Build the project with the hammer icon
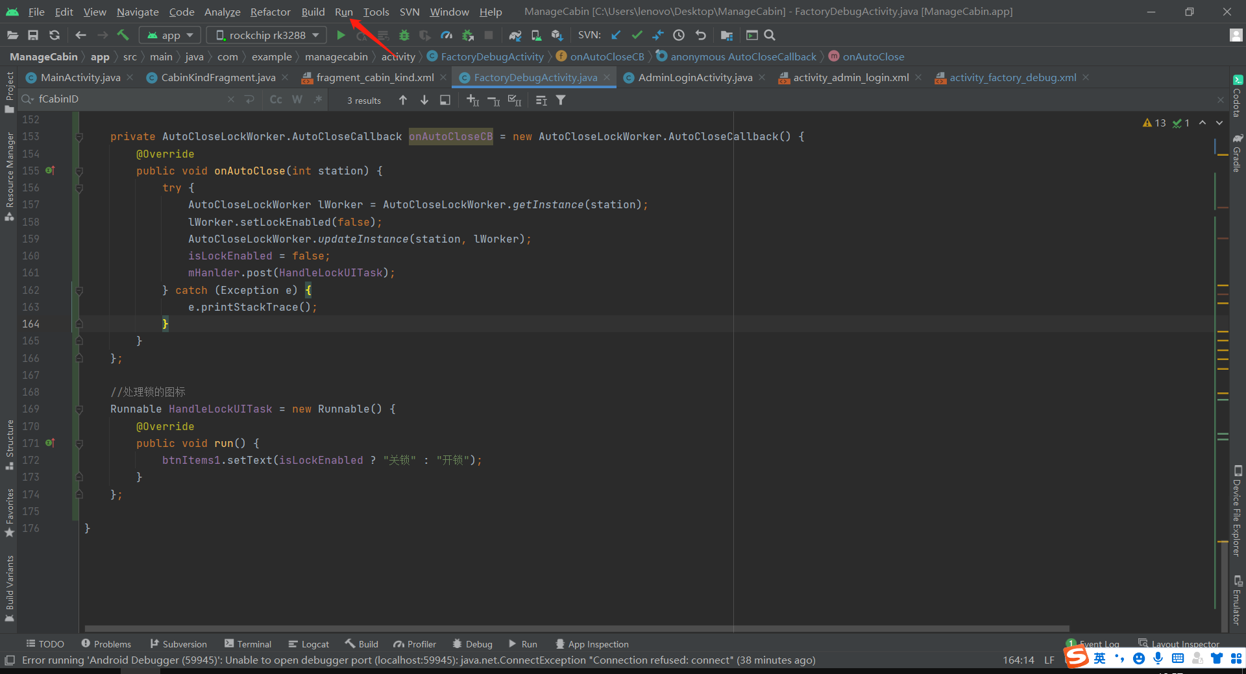Image resolution: width=1246 pixels, height=674 pixels. 123,35
